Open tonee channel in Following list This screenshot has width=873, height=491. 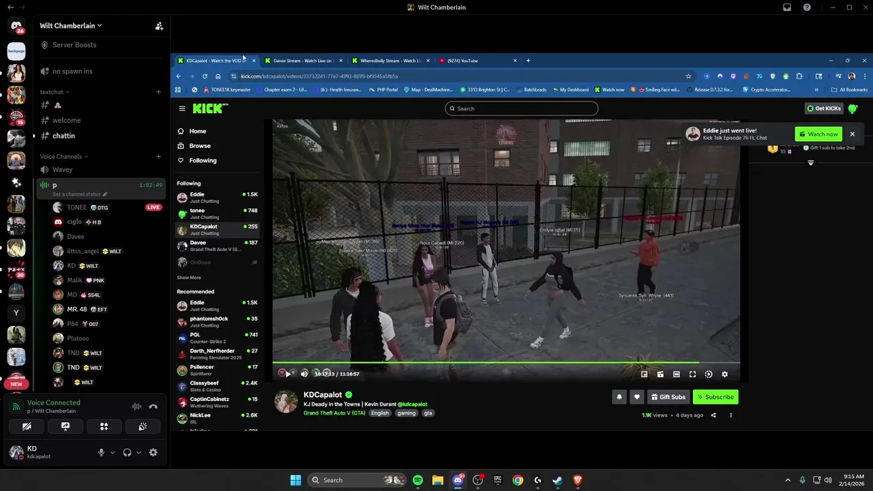click(x=217, y=213)
